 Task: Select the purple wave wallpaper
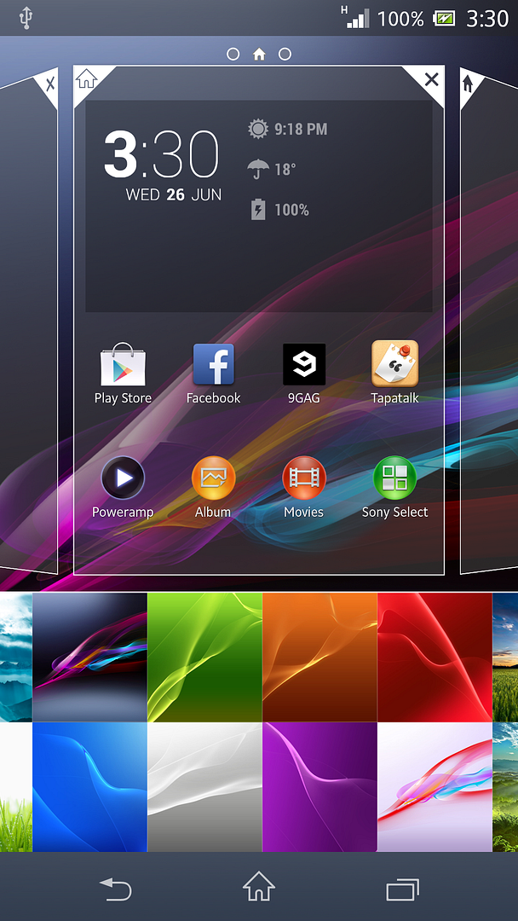(x=319, y=786)
